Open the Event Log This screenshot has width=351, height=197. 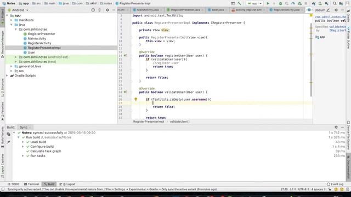(x=335, y=184)
